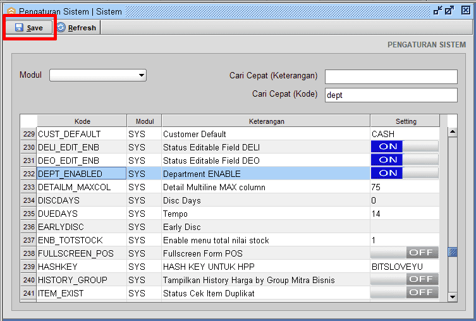Select the CUST_DEFAULT cell
Viewport: 476px width, 321px height.
tap(82, 134)
